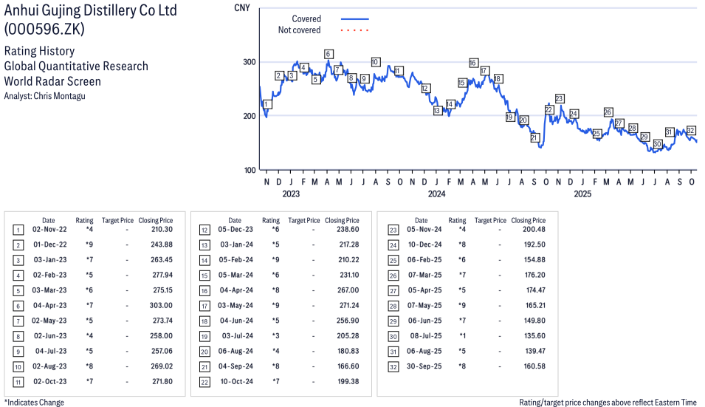
Task: Select chart marker 30 near the 2025 low
Action: [657, 144]
